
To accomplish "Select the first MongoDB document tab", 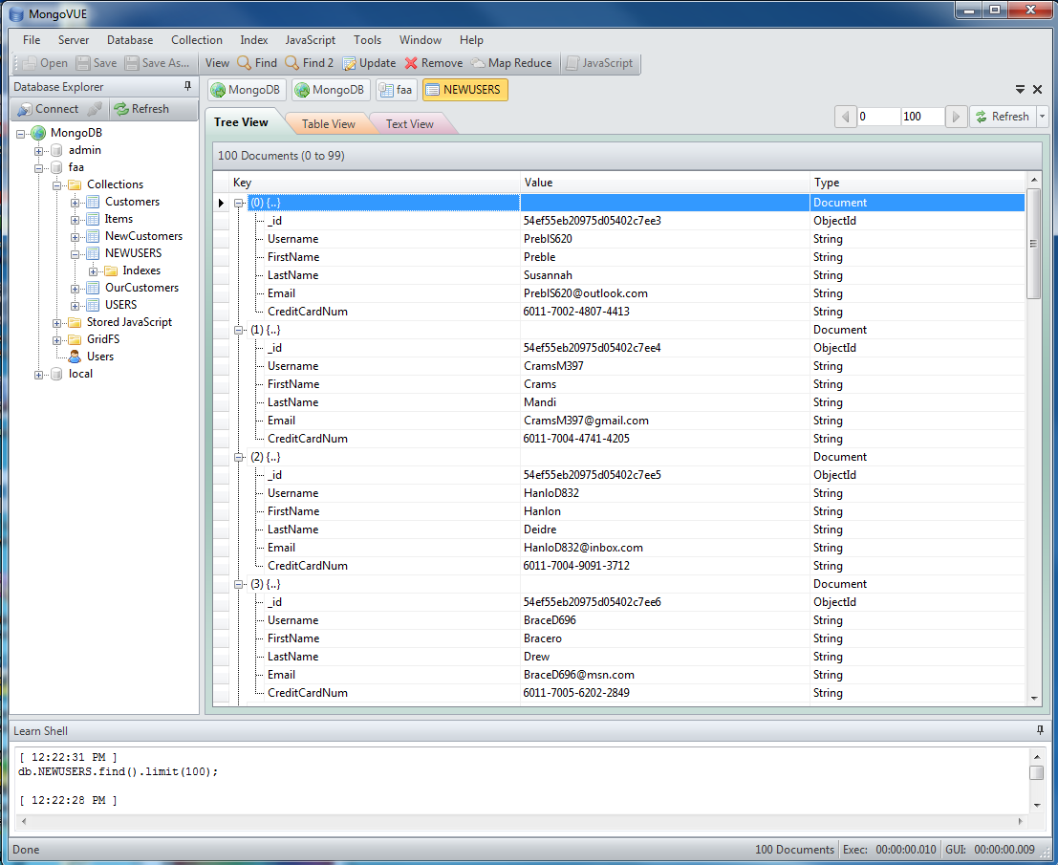I will (x=247, y=90).
